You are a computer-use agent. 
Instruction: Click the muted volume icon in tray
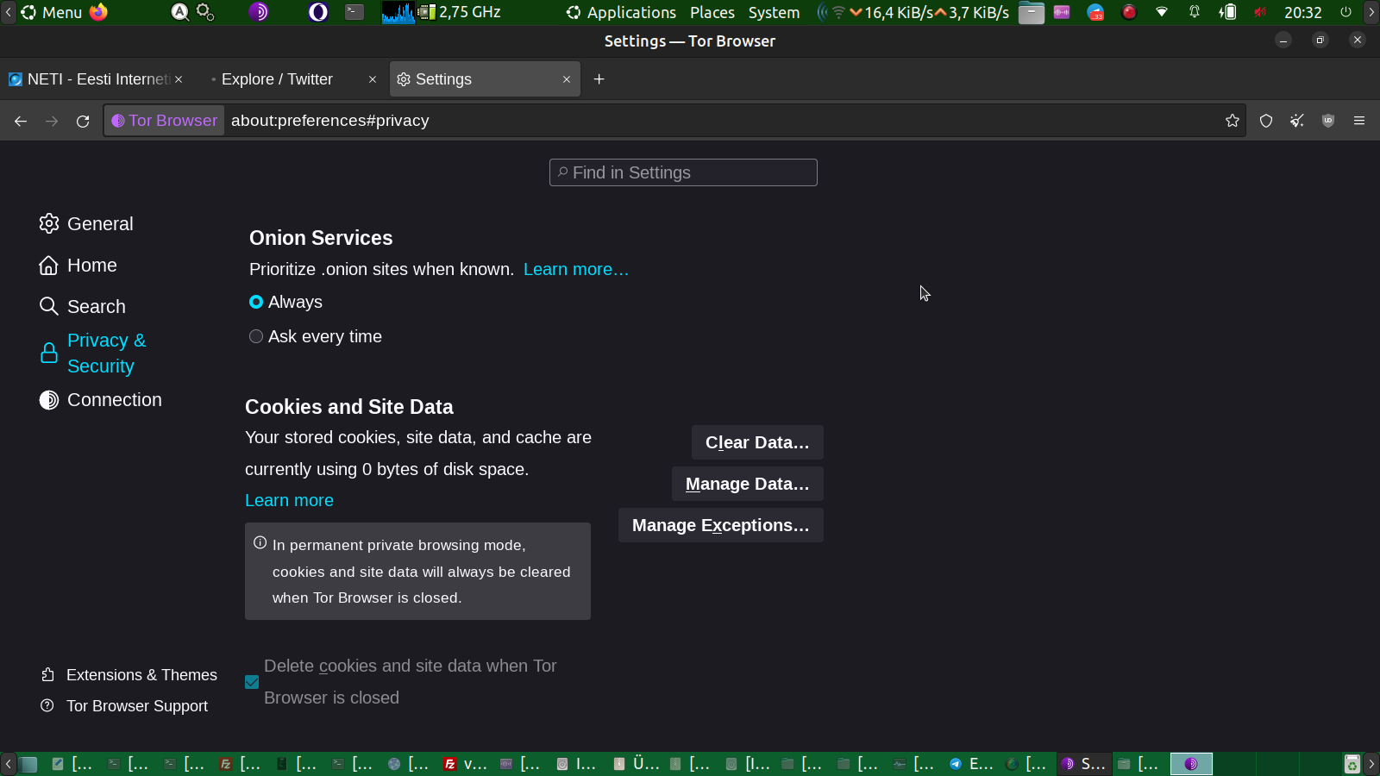tap(1260, 12)
